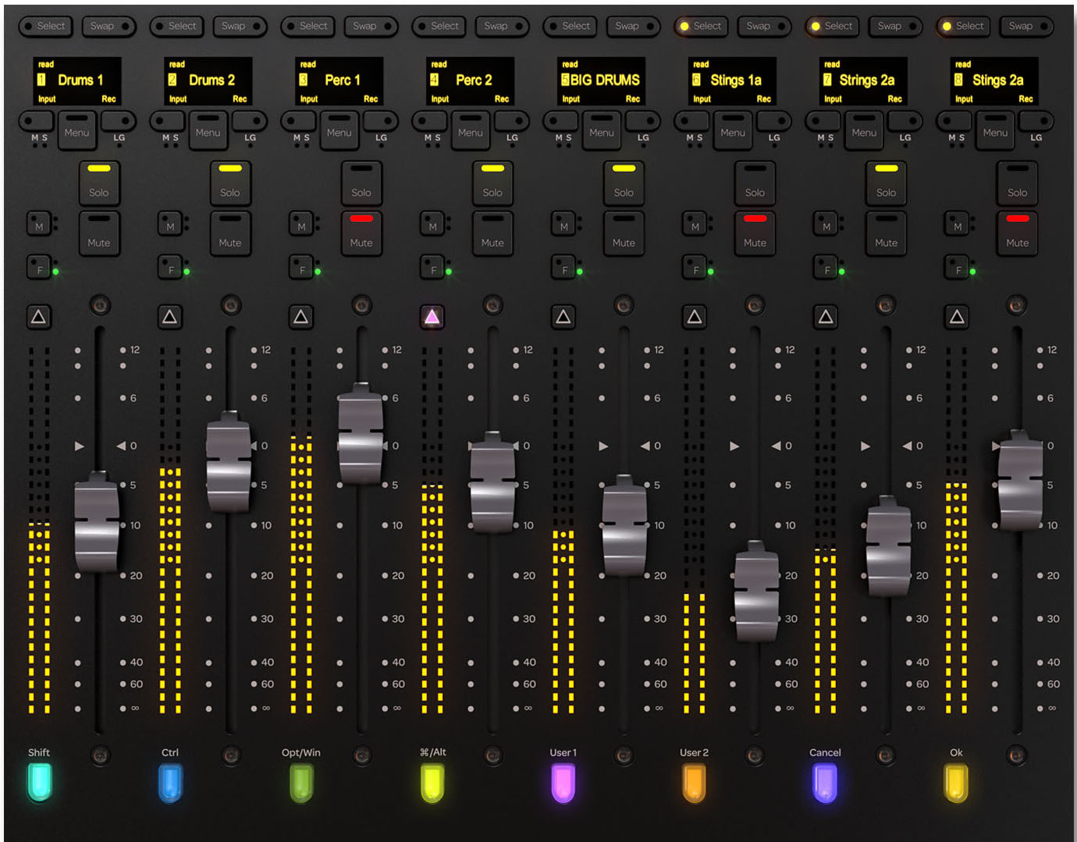Click the triangle attention button on Stings 2a

[957, 317]
